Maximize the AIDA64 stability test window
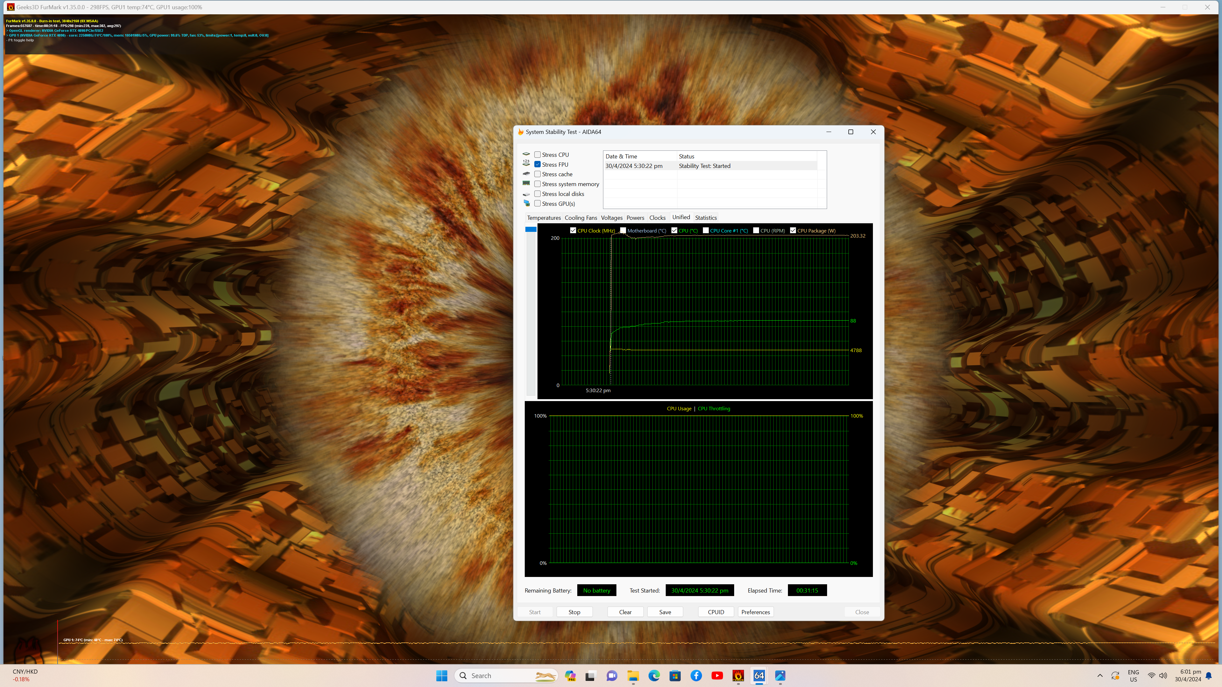This screenshot has width=1222, height=687. pos(851,132)
